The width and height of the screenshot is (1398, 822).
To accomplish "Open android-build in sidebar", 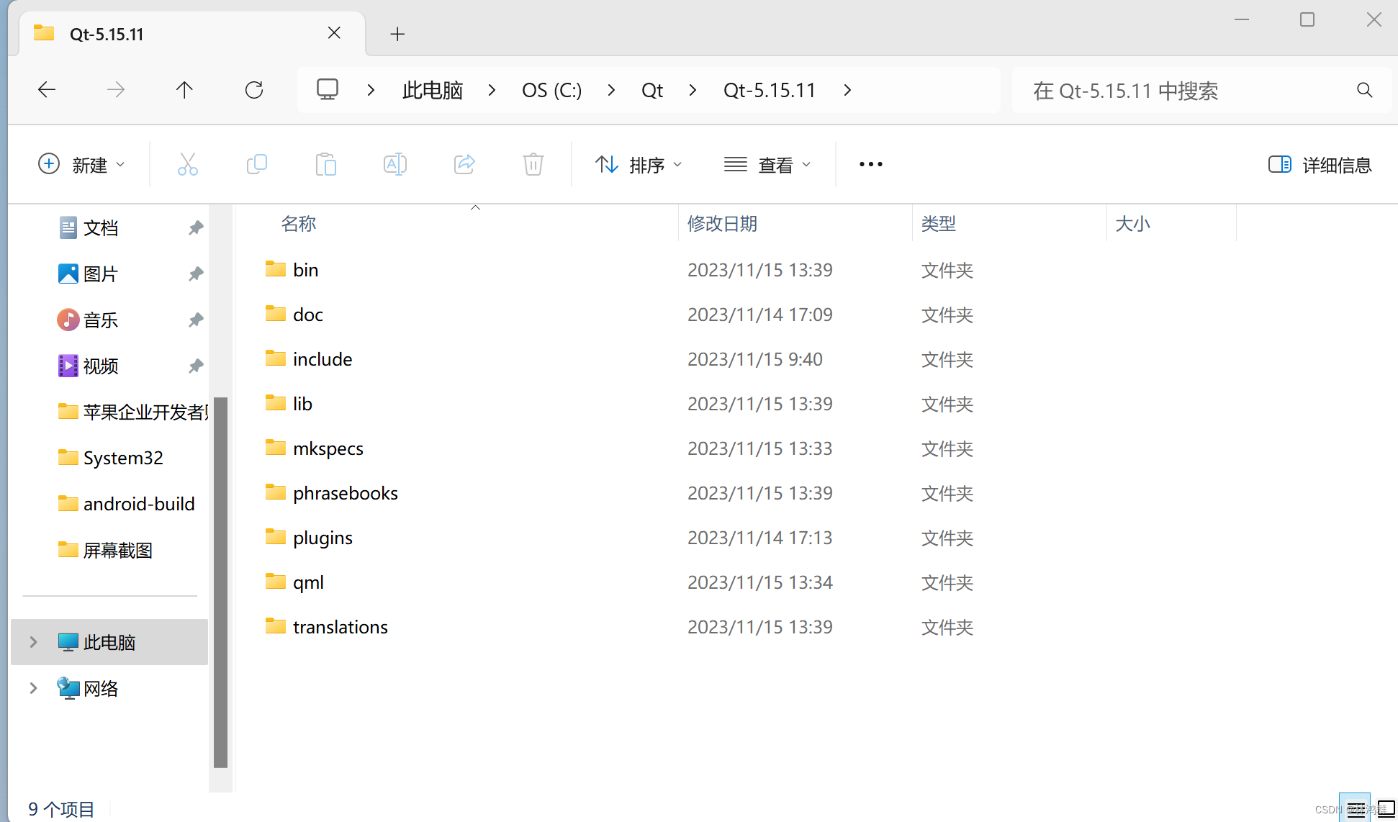I will click(x=126, y=504).
